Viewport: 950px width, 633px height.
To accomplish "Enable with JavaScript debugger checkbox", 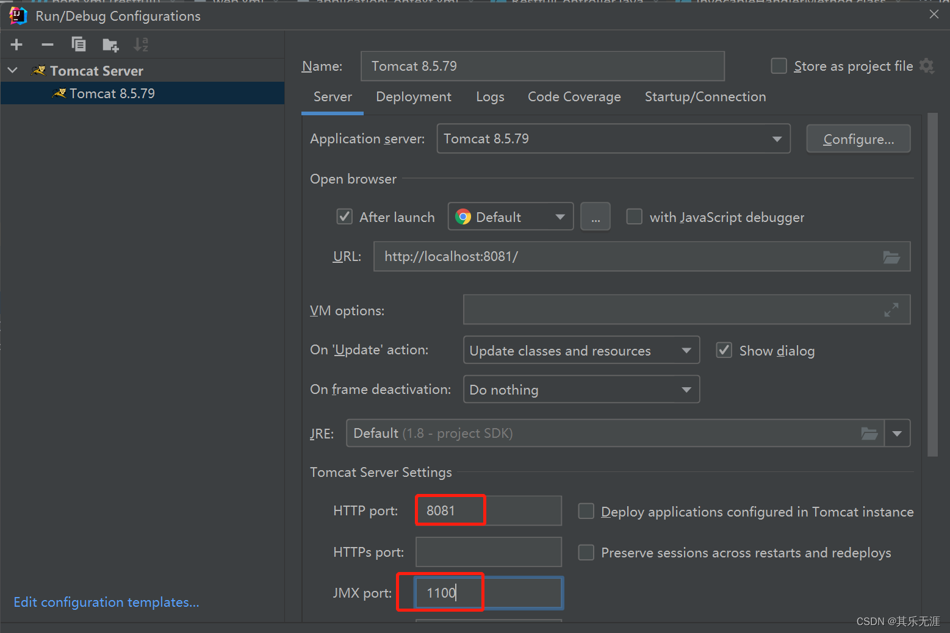I will pyautogui.click(x=635, y=216).
